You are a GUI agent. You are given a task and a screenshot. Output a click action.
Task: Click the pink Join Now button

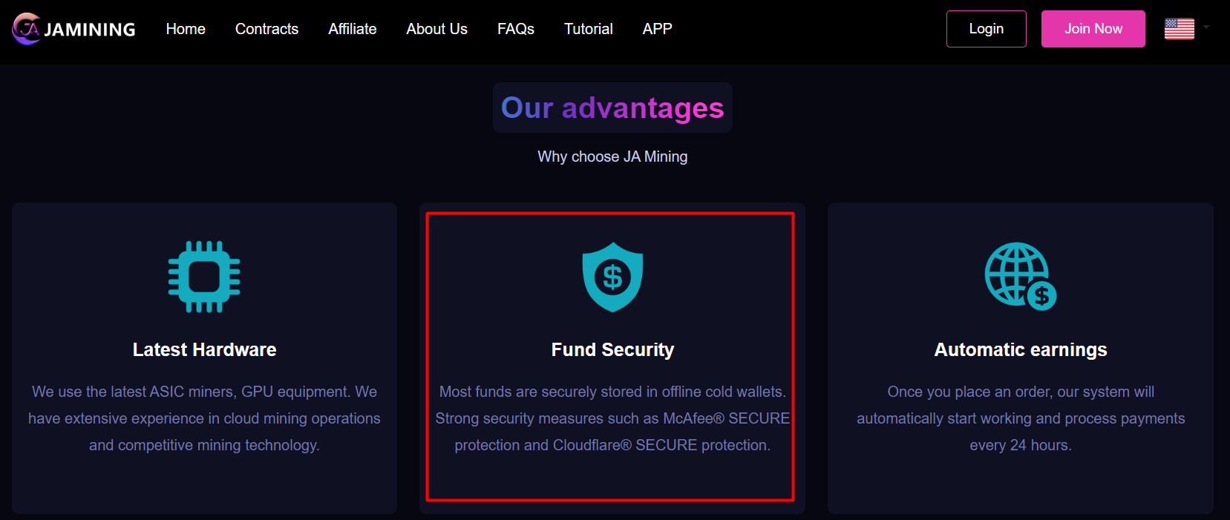pyautogui.click(x=1093, y=29)
